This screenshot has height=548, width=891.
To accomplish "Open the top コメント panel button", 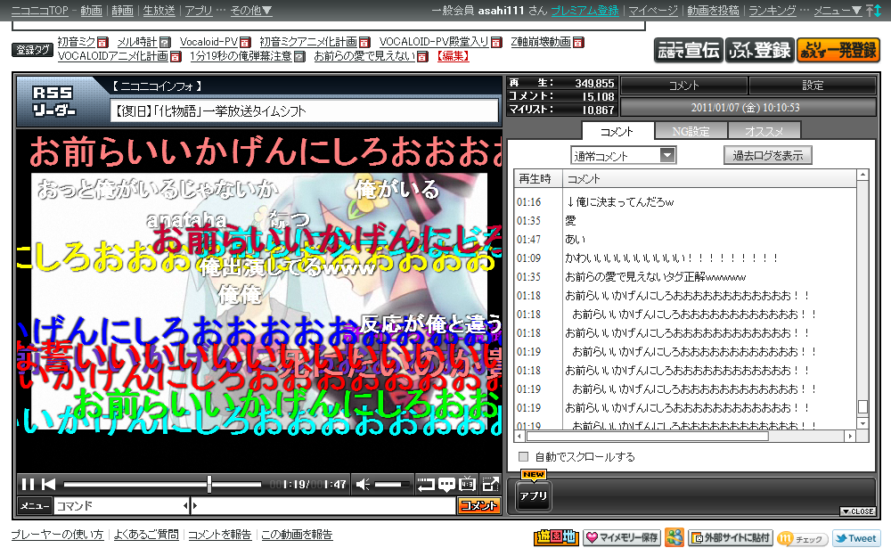I will 683,86.
